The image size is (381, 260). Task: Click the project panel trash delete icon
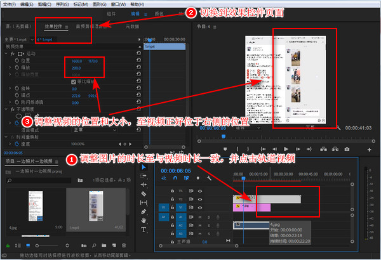coord(124,245)
